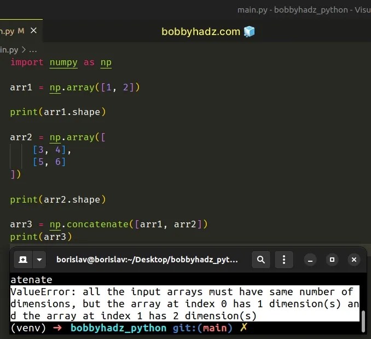371x339 pixels.
Task: Expand the terminal new-tab dropdown arrow
Action: (39, 260)
